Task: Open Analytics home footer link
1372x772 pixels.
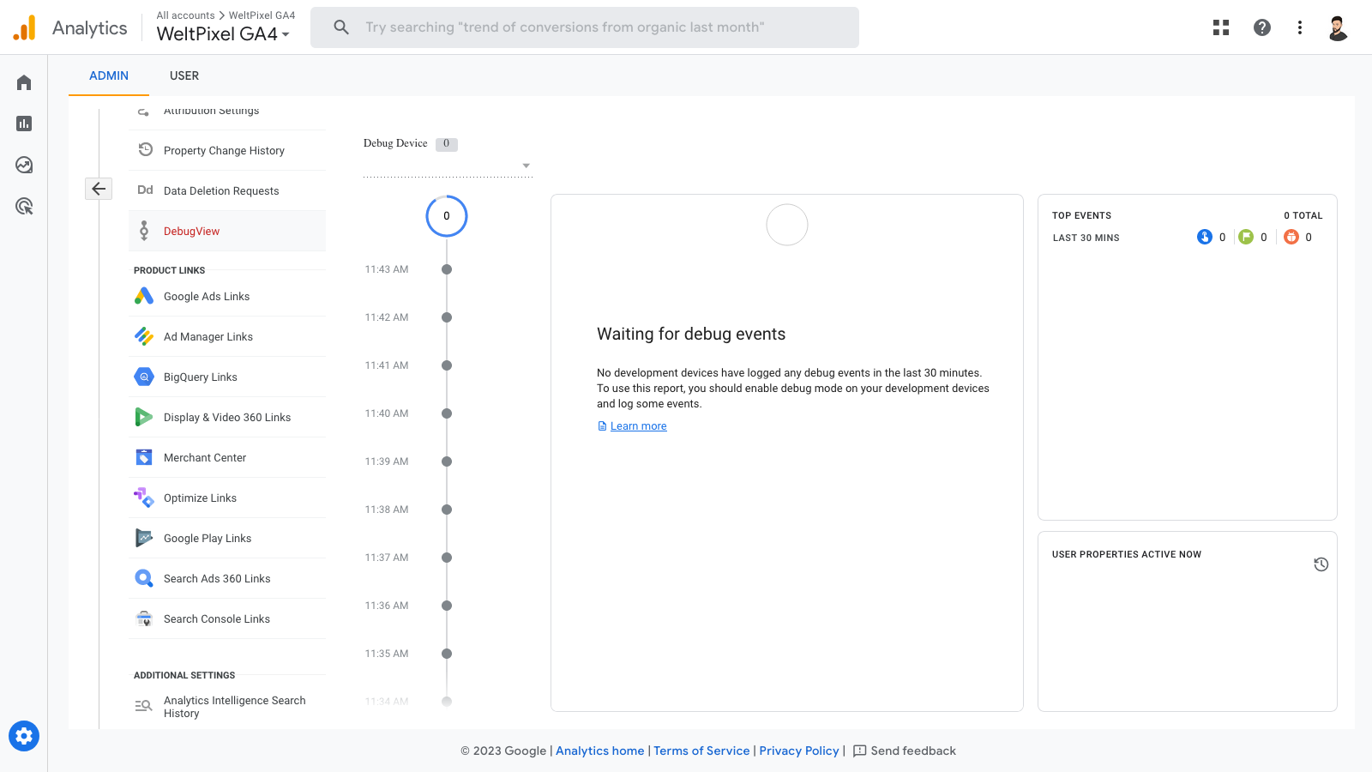Action: [599, 751]
